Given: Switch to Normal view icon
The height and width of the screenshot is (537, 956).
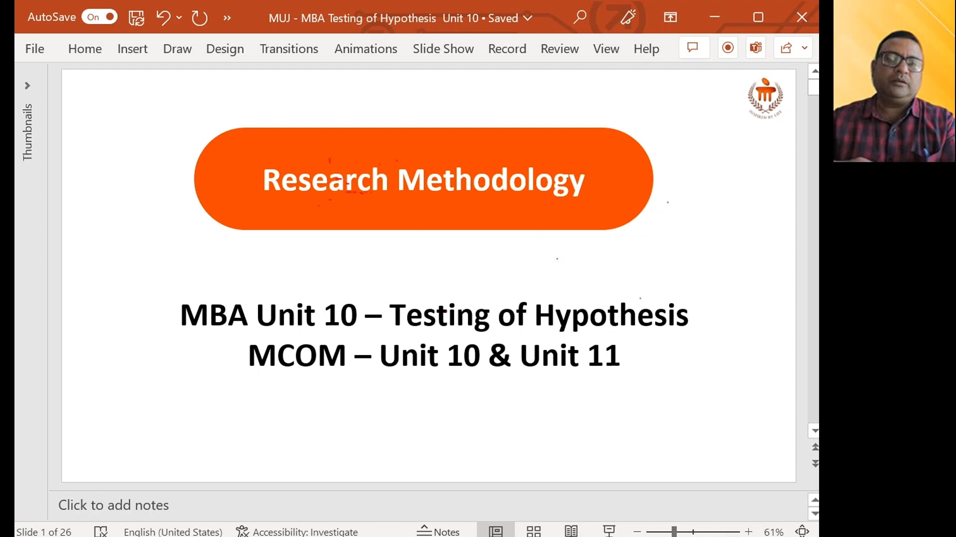Looking at the screenshot, I should [496, 532].
